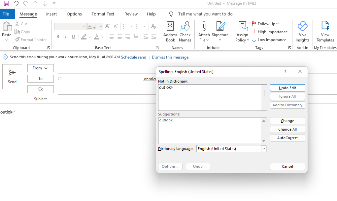337x201 pixels.
Task: Go to next item with down arrow
Action: pyautogui.click(x=45, y=3)
